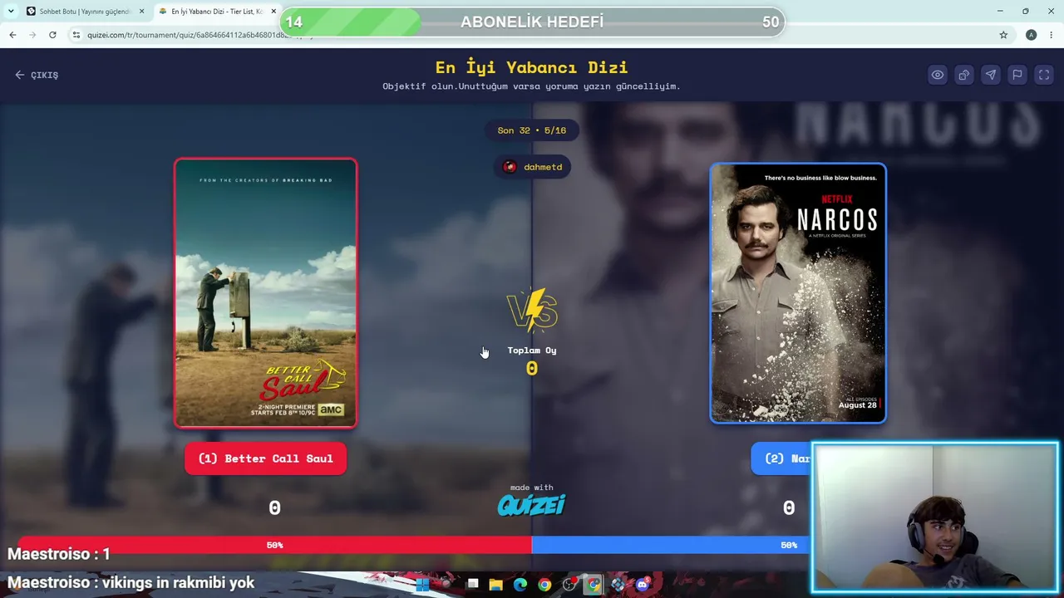Close the En İyi Yabancı Dizi tab
The height and width of the screenshot is (598, 1064).
click(x=273, y=12)
